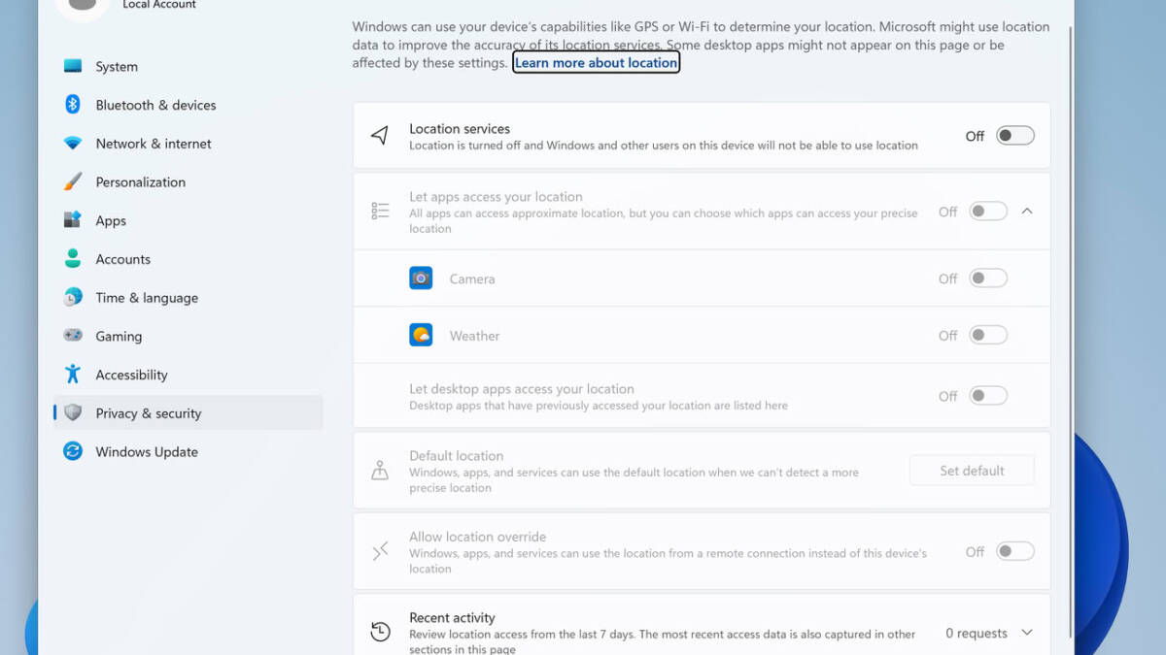Image resolution: width=1166 pixels, height=655 pixels.
Task: Click the Time & language globe icon
Action: (73, 297)
